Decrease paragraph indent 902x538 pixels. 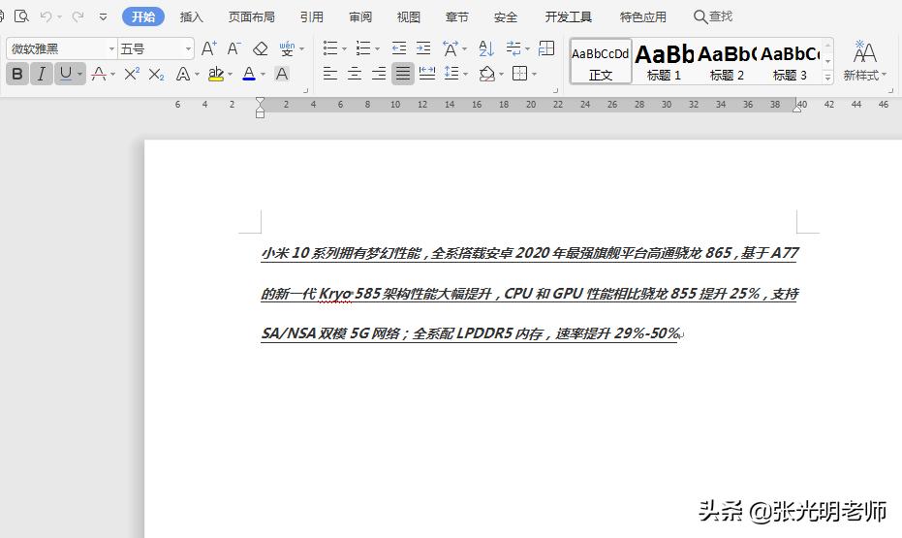398,48
